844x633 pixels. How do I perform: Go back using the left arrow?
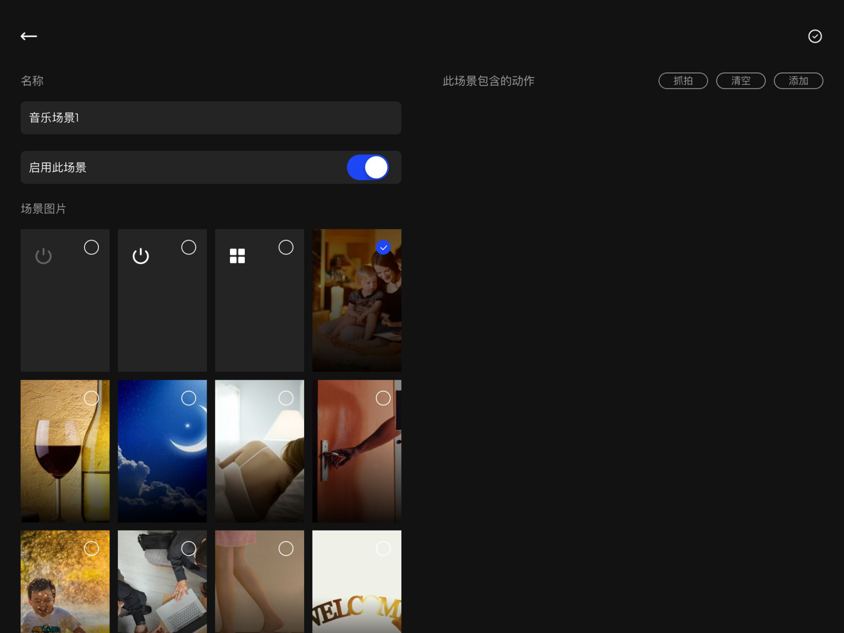point(29,36)
